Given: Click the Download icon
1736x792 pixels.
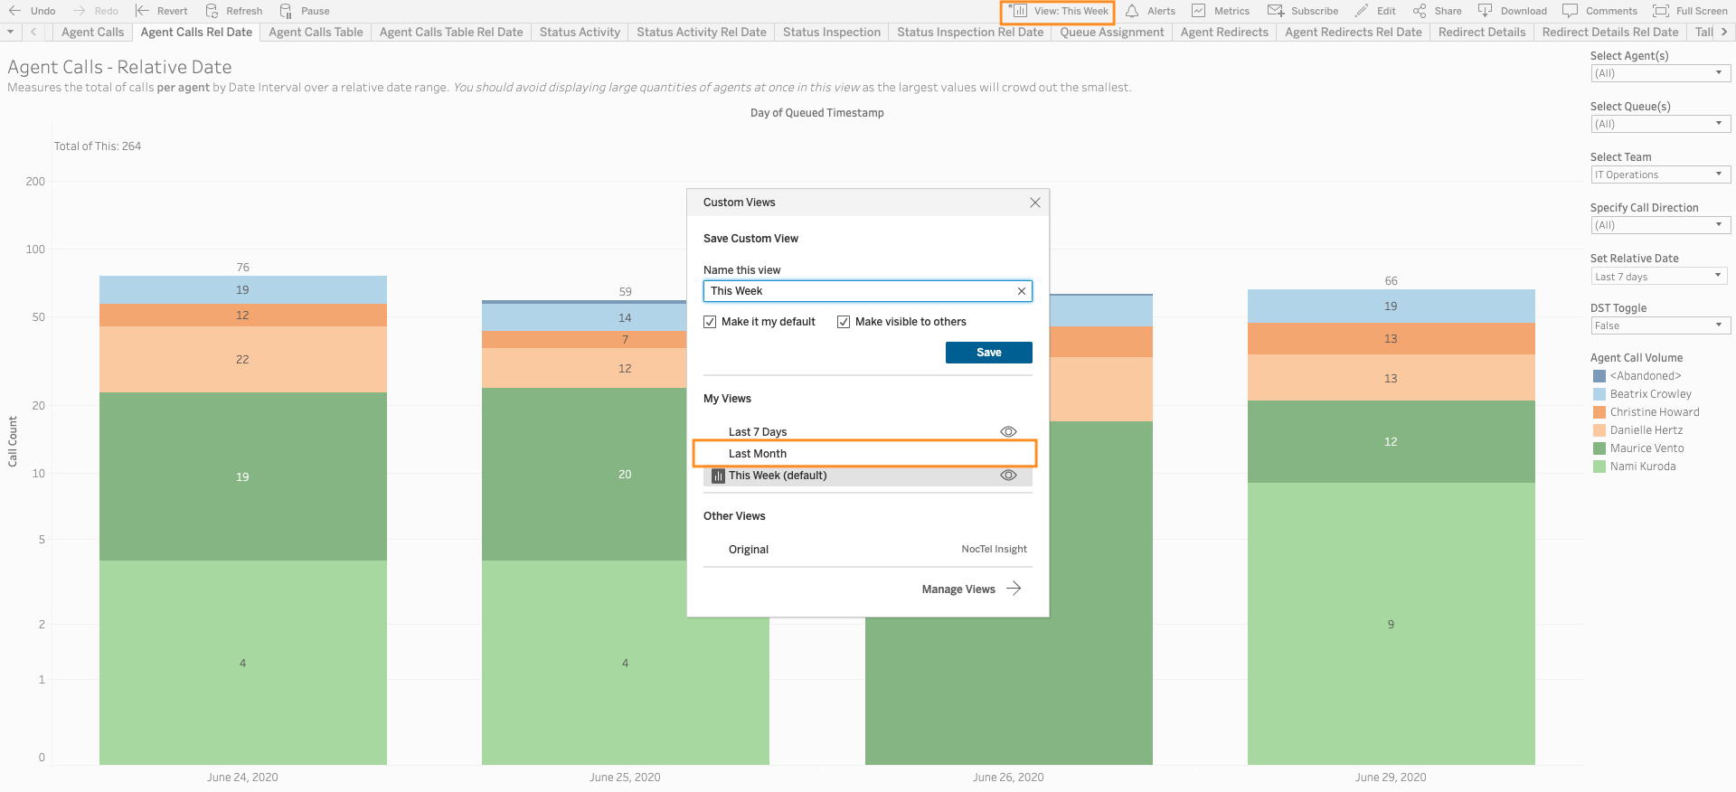Looking at the screenshot, I should pyautogui.click(x=1485, y=11).
